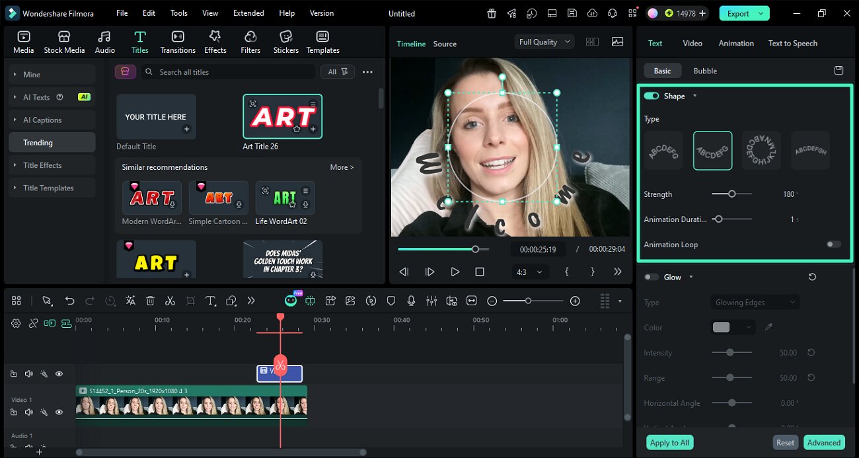This screenshot has width=859, height=458.
Task: Lock the Video 1 track
Action: point(14,412)
